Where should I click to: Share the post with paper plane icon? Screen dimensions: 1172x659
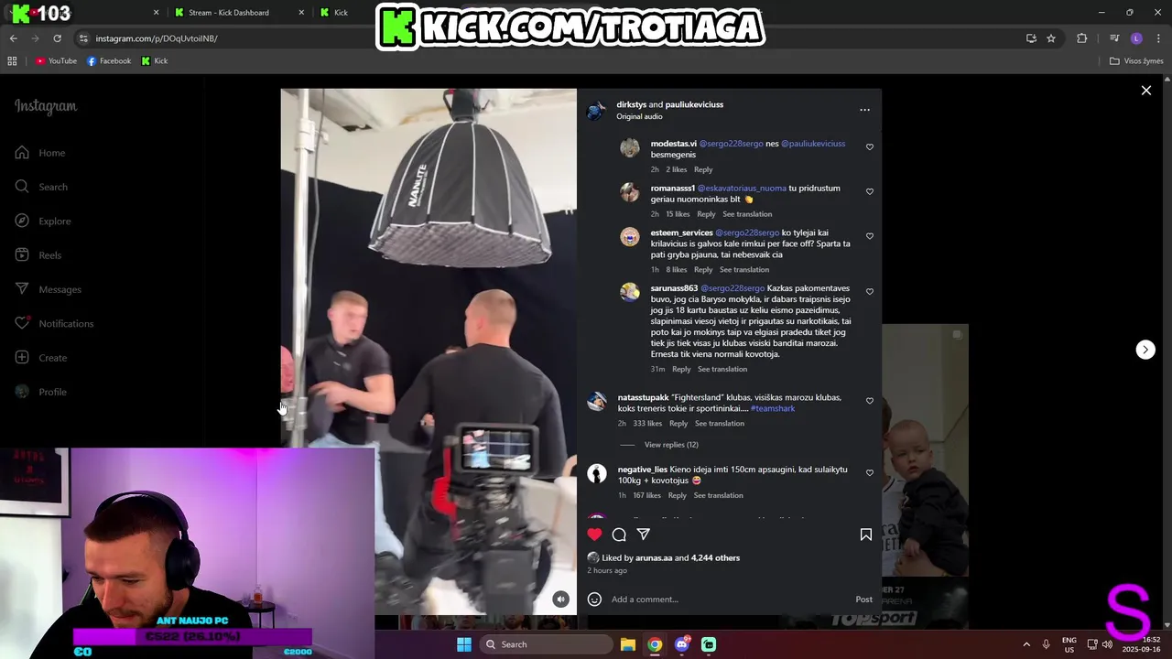coord(644,535)
